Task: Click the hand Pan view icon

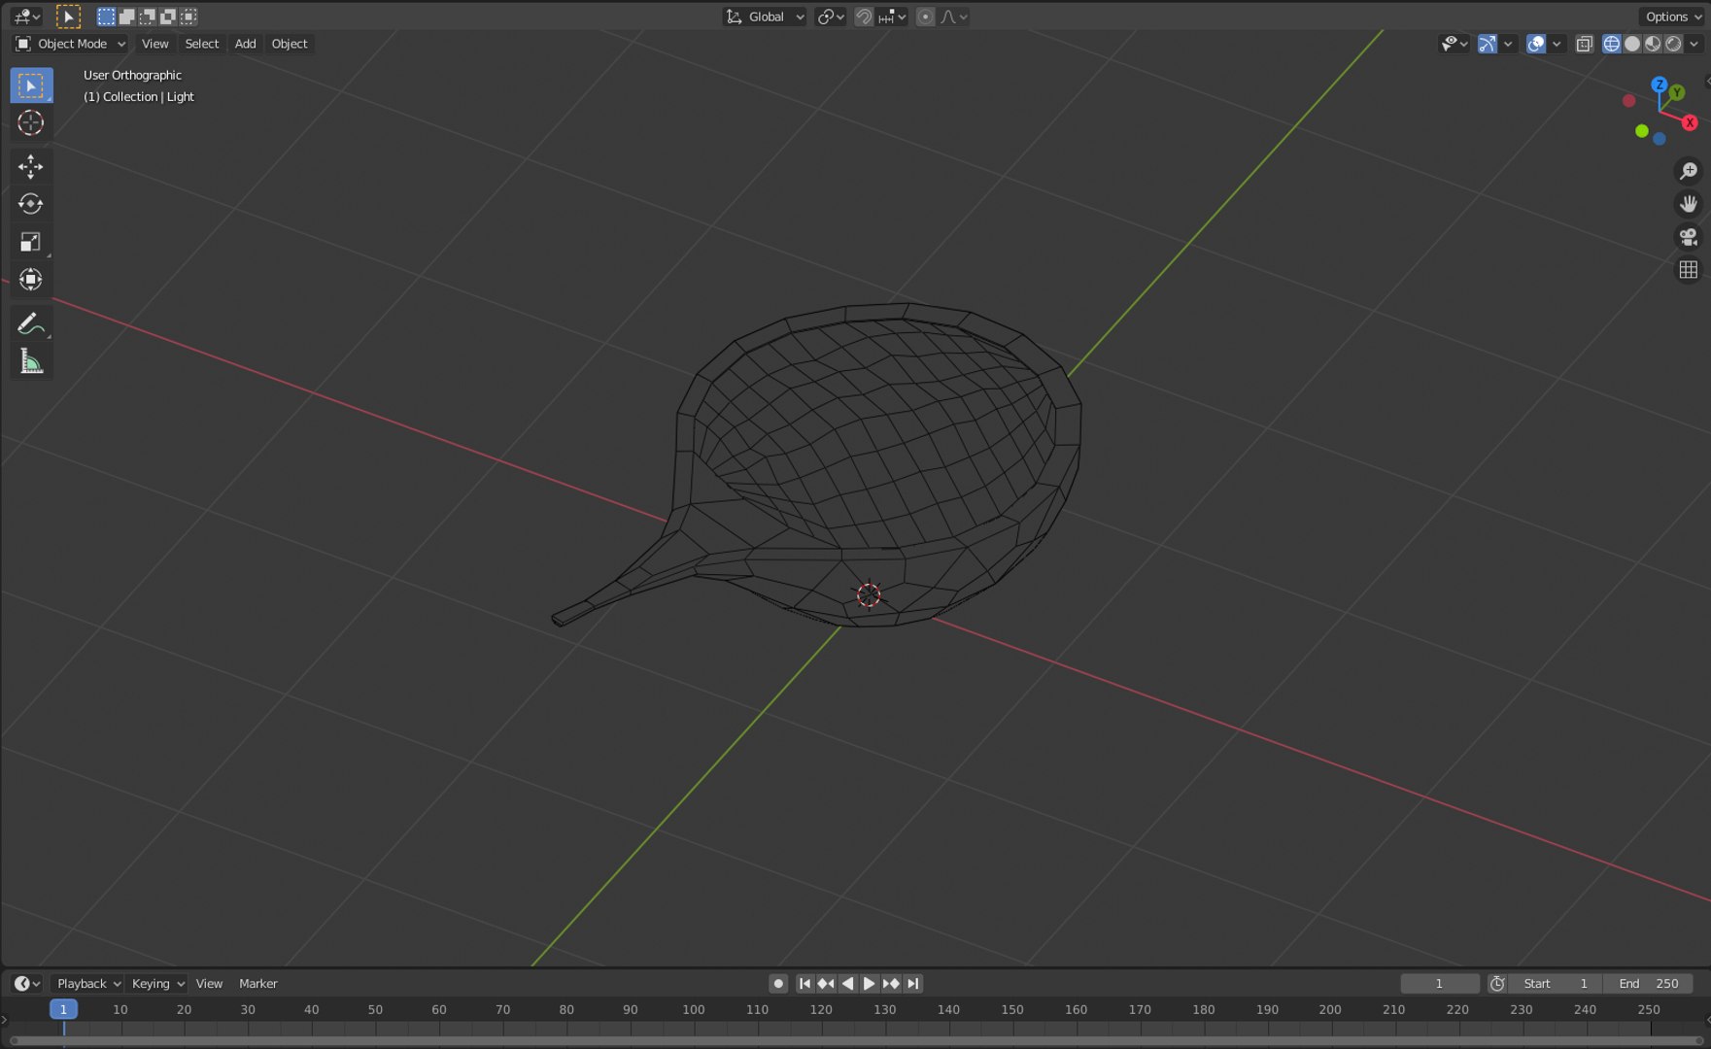Action: point(1689,204)
